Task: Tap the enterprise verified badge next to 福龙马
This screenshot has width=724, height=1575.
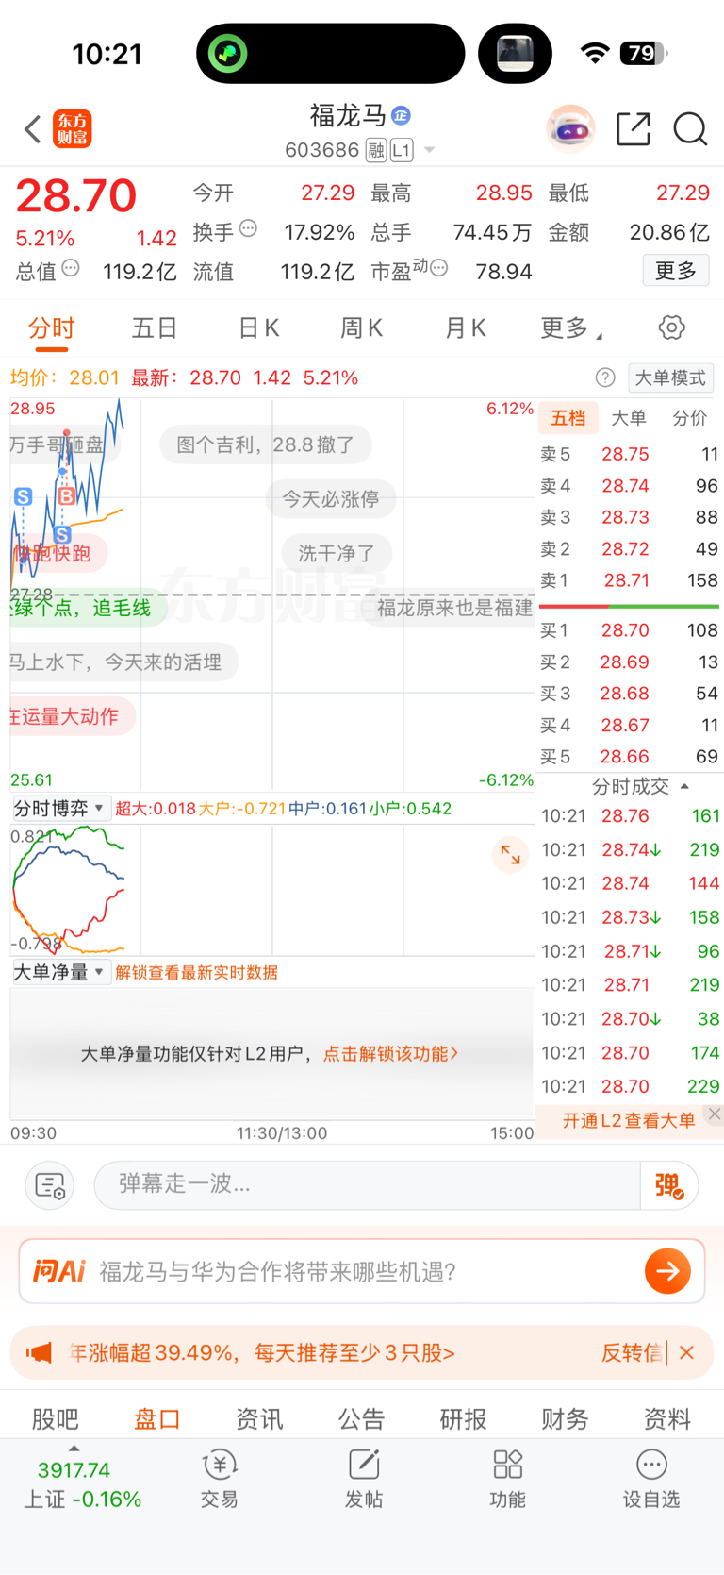Action: tap(401, 115)
